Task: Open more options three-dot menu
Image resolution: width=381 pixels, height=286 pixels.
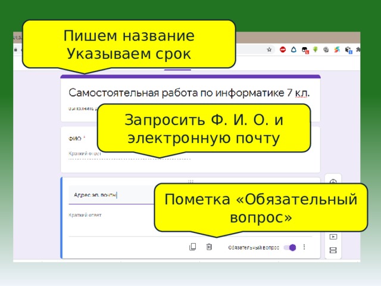Action: point(304,247)
